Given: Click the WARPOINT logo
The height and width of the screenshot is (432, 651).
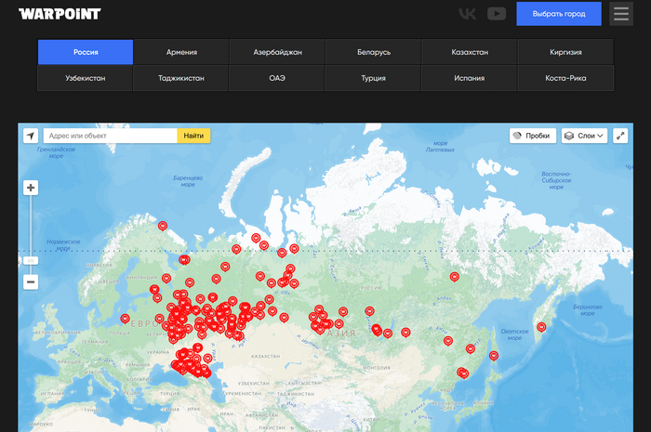Looking at the screenshot, I should pos(60,14).
